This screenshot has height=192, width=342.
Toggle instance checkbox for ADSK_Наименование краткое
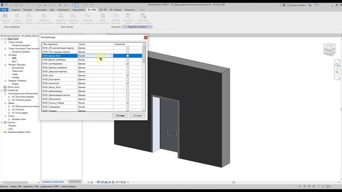128,95
